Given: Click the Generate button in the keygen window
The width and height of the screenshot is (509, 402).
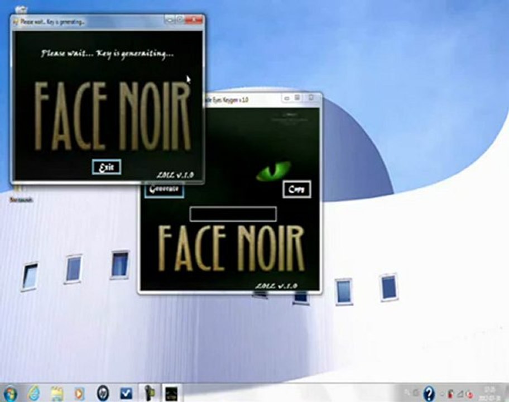Looking at the screenshot, I should coord(164,190).
